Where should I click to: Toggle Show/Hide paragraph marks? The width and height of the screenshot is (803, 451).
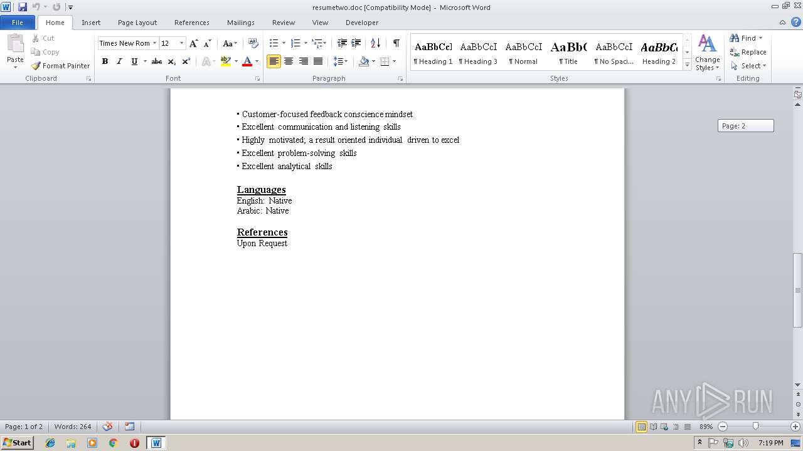click(x=396, y=43)
